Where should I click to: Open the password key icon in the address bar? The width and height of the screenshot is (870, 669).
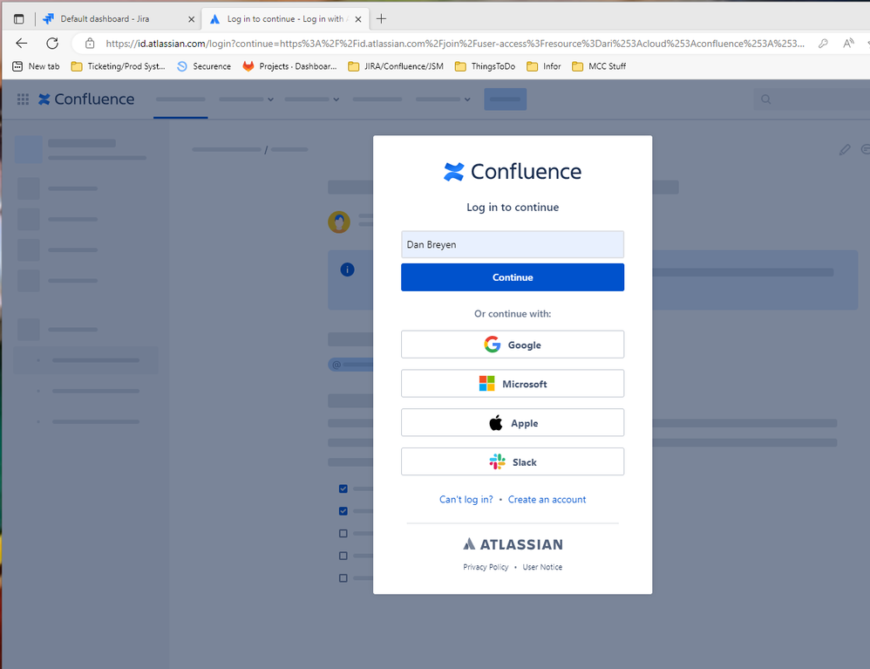pos(824,44)
